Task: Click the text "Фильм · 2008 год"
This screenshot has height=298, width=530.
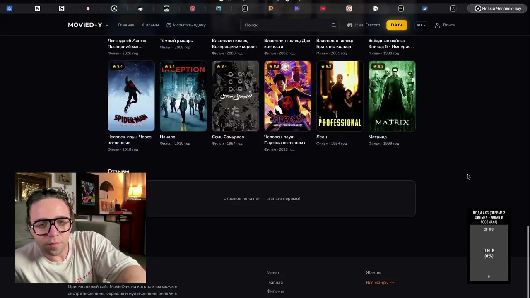Action: tap(175, 48)
